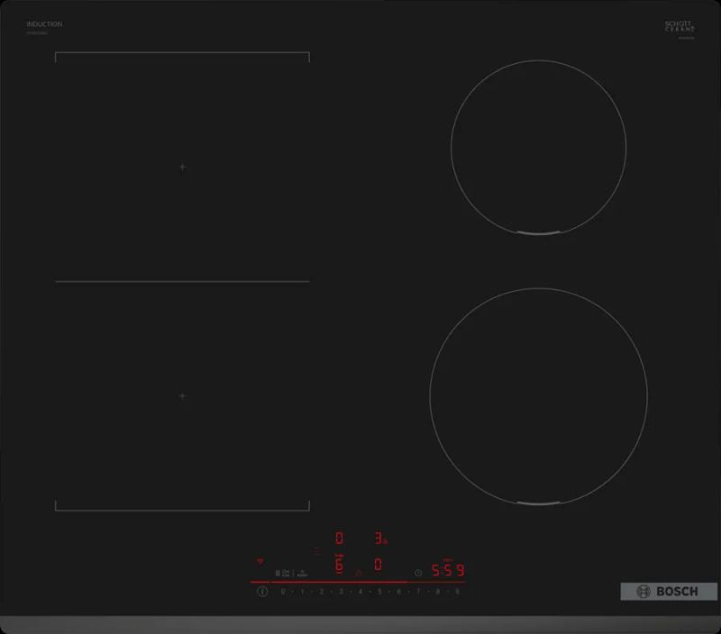The width and height of the screenshot is (721, 634).
Task: Set power level 5 on the slider
Action: (379, 593)
